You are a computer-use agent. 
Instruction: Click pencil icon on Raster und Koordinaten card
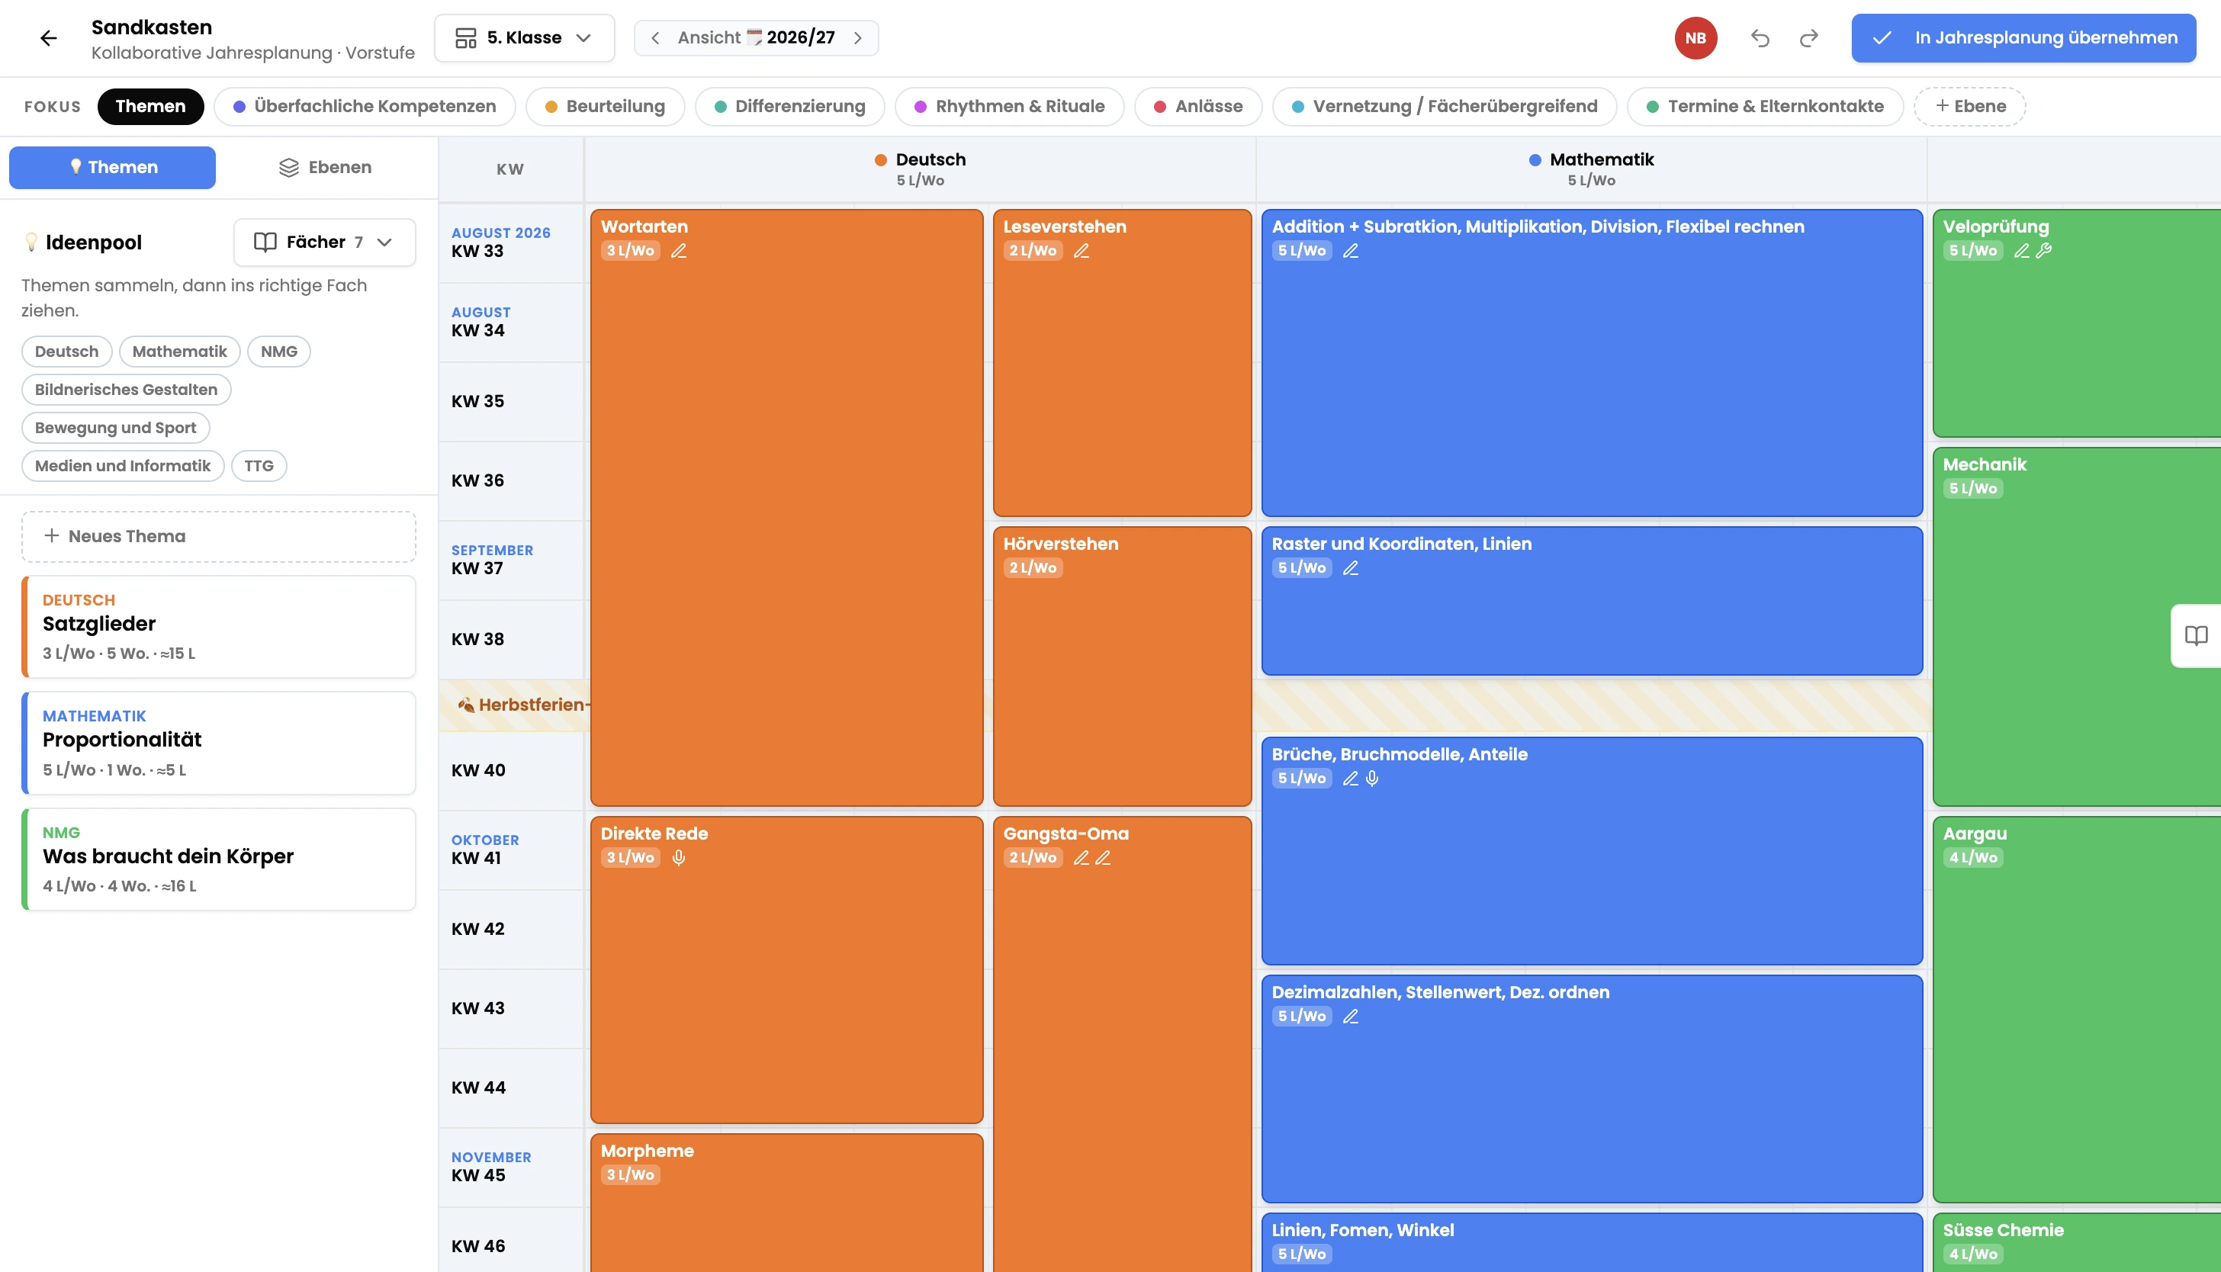click(1351, 568)
